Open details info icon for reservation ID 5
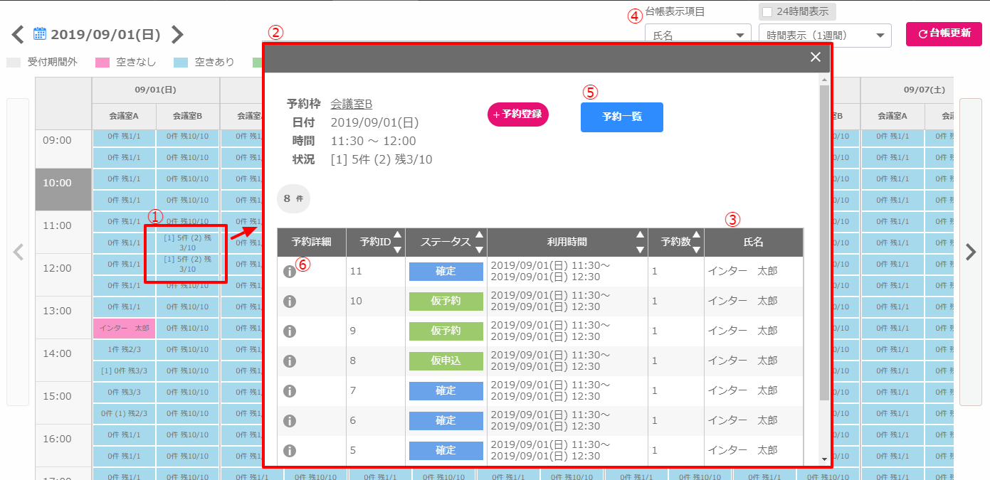Image resolution: width=990 pixels, height=480 pixels. [x=290, y=451]
